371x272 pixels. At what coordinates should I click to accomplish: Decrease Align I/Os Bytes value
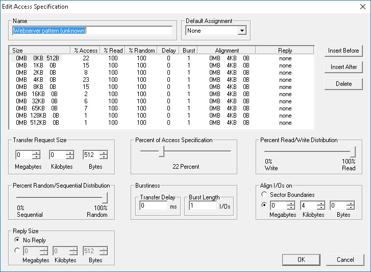click(351, 208)
